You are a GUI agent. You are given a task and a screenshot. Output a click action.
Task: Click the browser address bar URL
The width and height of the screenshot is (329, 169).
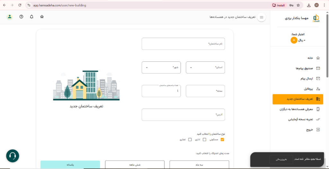click(x=59, y=5)
